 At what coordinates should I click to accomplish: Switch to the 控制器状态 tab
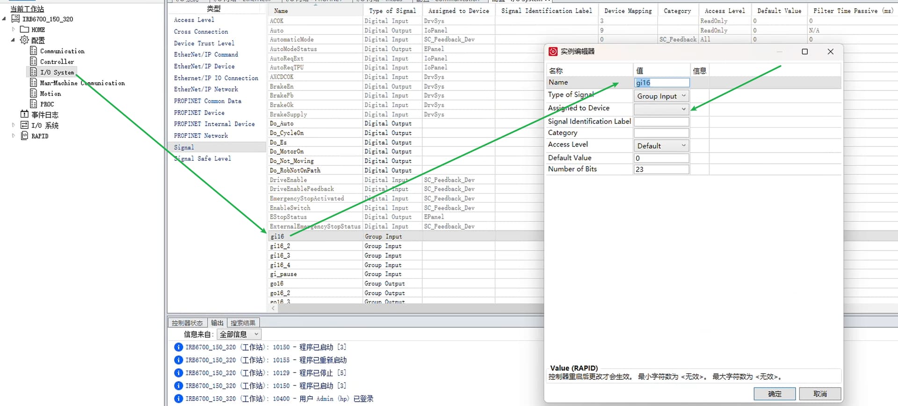[187, 323]
